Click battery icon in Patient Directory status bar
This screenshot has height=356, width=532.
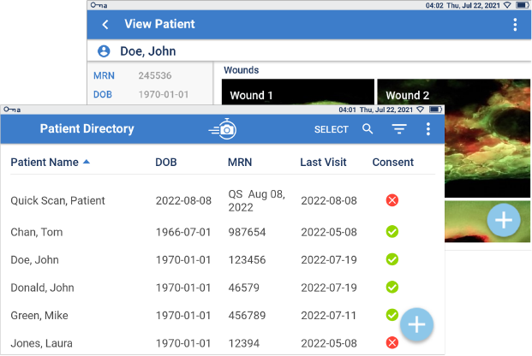(435, 110)
